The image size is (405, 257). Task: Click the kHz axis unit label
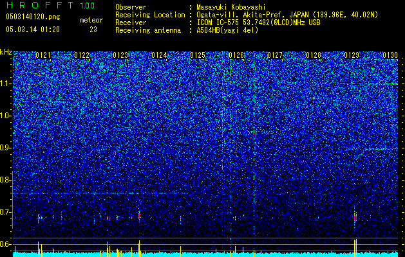(x=6, y=52)
